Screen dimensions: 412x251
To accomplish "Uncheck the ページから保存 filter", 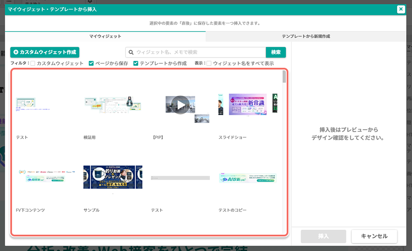I will point(91,63).
